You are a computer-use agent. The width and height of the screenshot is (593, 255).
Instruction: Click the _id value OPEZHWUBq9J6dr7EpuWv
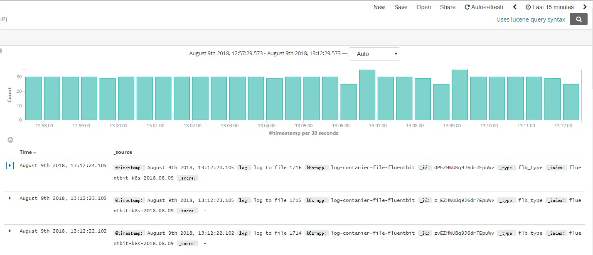coord(464,168)
